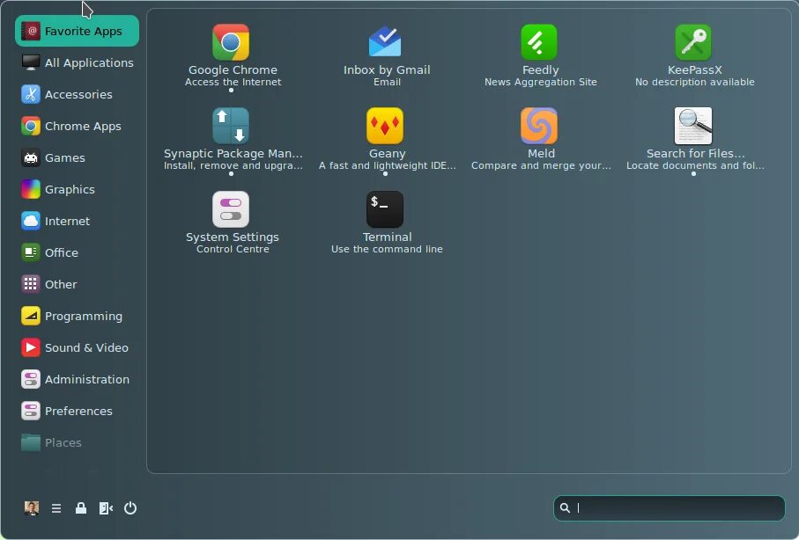Open the Administration category

tap(77, 379)
